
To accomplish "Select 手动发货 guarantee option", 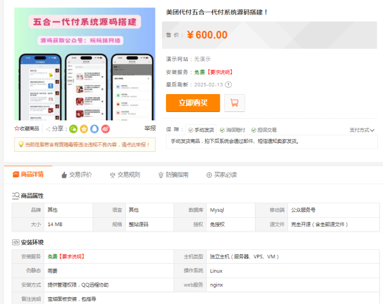I will click(201, 130).
